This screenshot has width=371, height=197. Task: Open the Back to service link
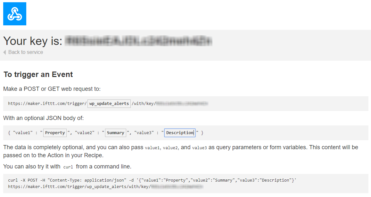[x=26, y=52]
